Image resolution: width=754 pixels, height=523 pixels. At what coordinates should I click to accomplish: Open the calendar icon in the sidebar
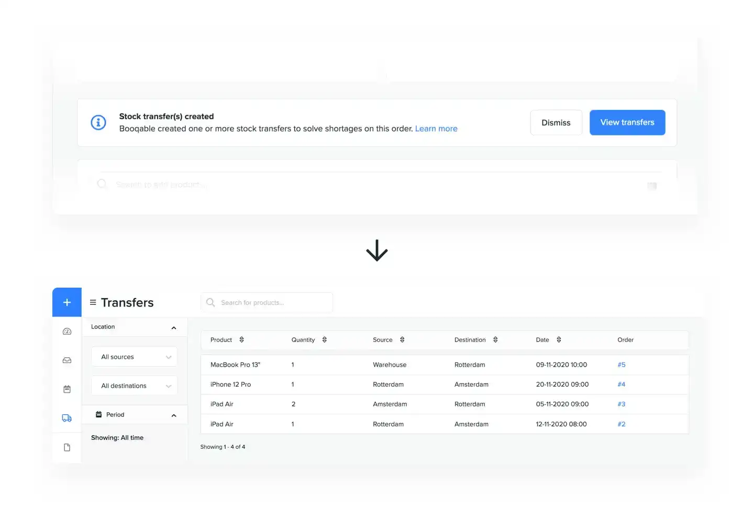[66, 389]
